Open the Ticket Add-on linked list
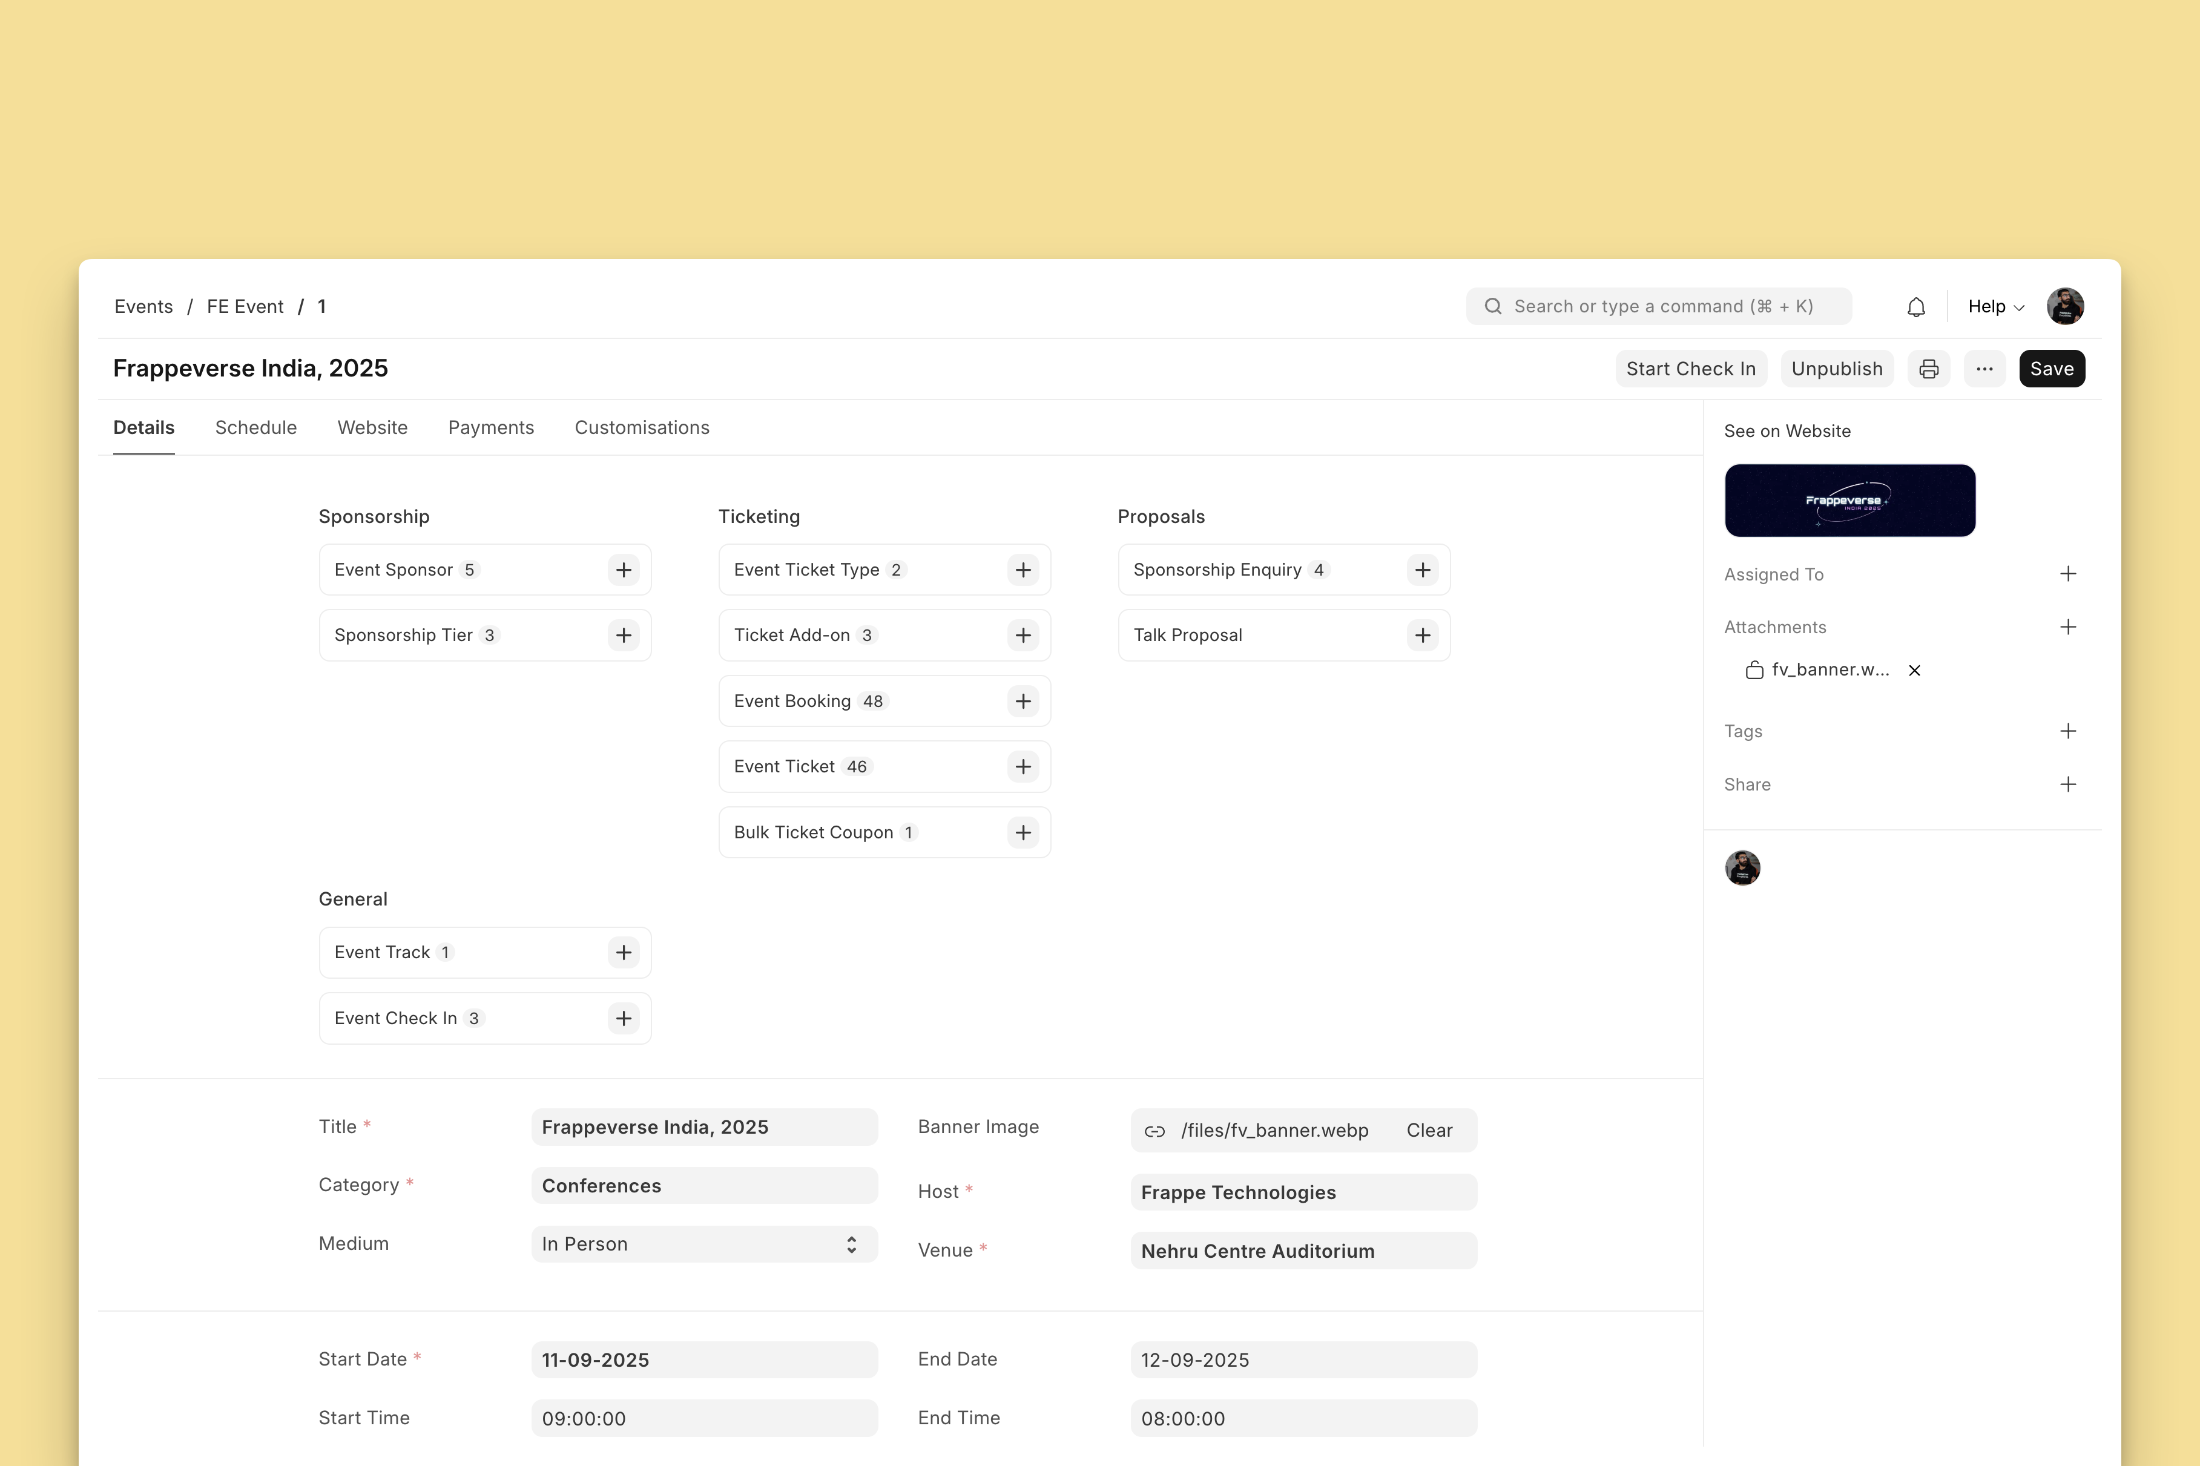Image resolution: width=2200 pixels, height=1466 pixels. tap(792, 636)
